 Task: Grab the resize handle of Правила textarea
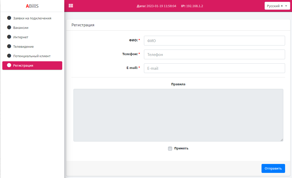click(x=282, y=140)
